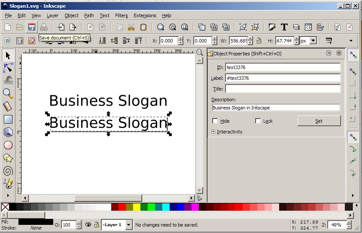Expand the snap bar overflow arrow
Image resolution: width=362 pixels, height=233 pixels.
pos(353,195)
